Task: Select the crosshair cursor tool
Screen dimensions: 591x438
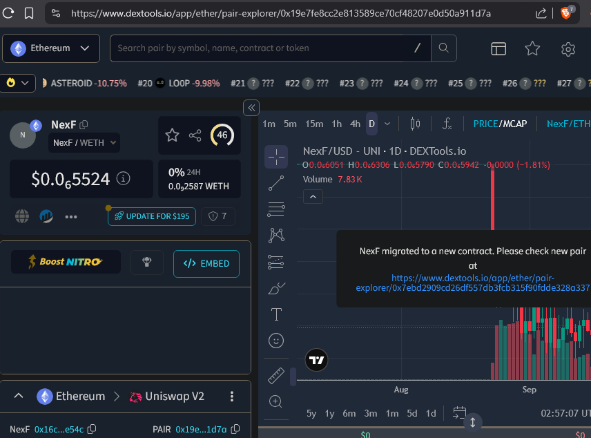Action: 276,157
